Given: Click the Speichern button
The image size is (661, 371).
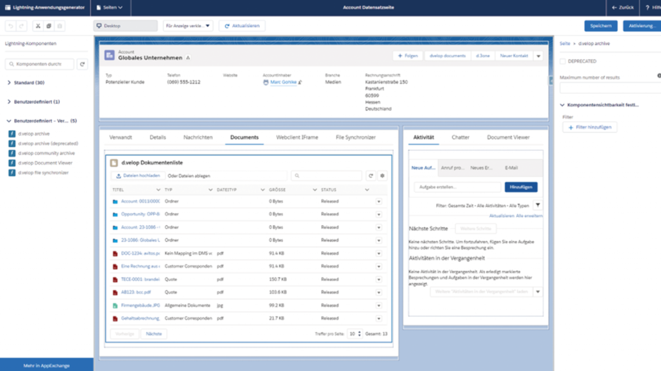Looking at the screenshot, I should (x=601, y=26).
